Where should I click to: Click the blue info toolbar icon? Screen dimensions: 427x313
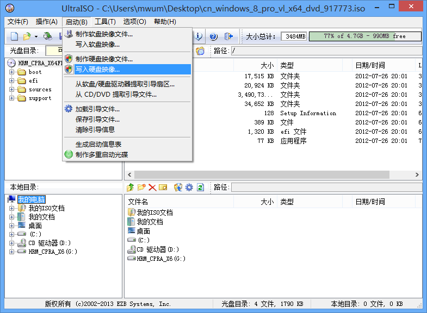click(x=199, y=36)
